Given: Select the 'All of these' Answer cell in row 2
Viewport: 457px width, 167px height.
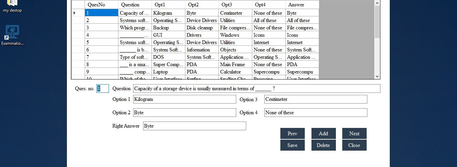Looking at the screenshot, I should [302, 20].
